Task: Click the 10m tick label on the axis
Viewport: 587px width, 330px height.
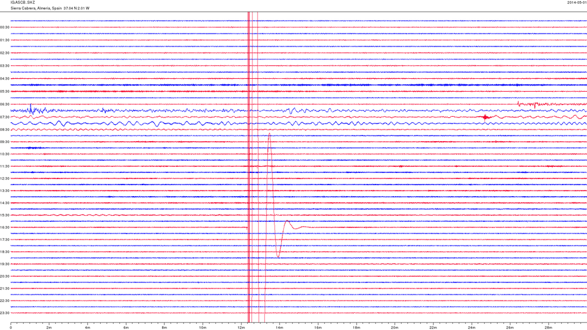Action: [202, 328]
